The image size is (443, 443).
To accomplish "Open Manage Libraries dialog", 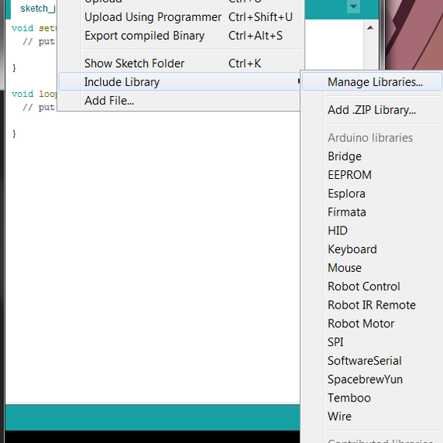I will [x=372, y=82].
